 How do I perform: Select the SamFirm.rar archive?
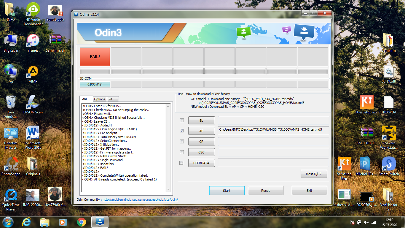(55, 43)
